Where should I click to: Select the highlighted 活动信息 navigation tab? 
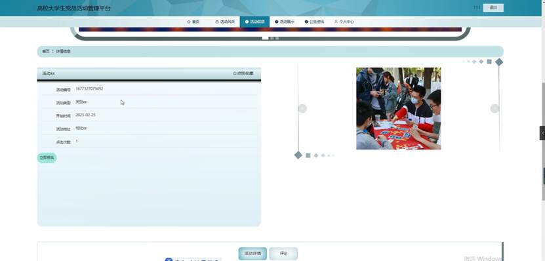pos(254,22)
